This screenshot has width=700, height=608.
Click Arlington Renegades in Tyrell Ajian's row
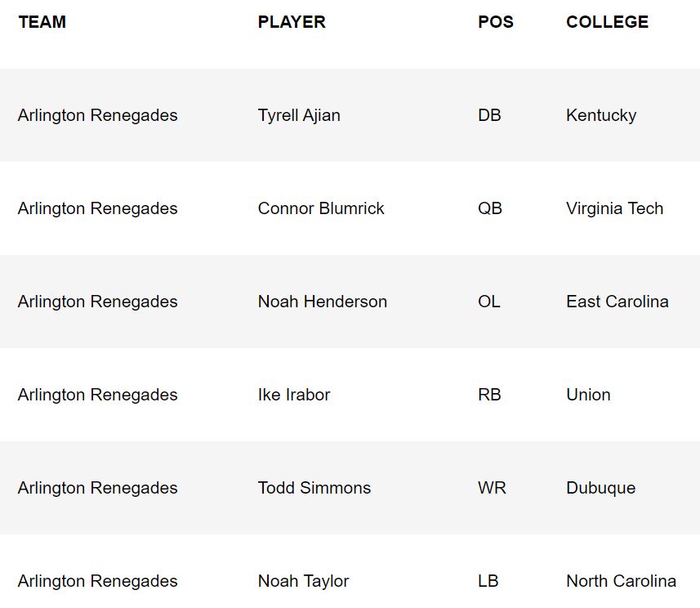pyautogui.click(x=98, y=115)
